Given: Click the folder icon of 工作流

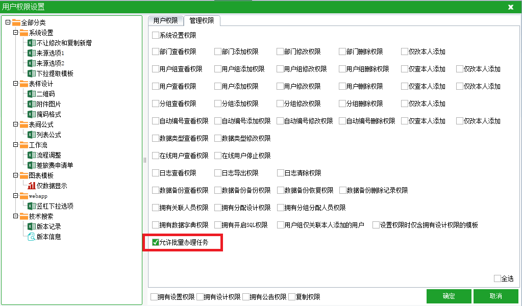Looking at the screenshot, I should coord(24,145).
